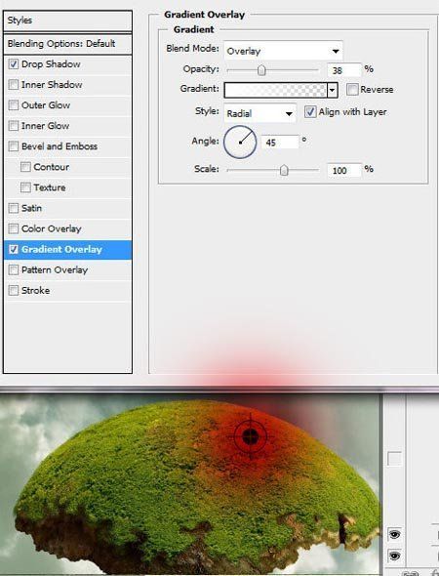Viewport: 439px width, 576px height.
Task: Open the Stroke settings label
Action: pyautogui.click(x=35, y=291)
